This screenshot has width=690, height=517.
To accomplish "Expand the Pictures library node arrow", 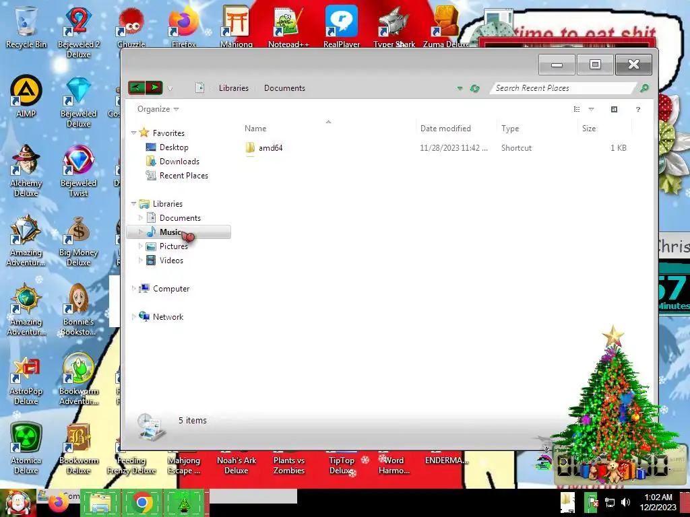I will 140,246.
